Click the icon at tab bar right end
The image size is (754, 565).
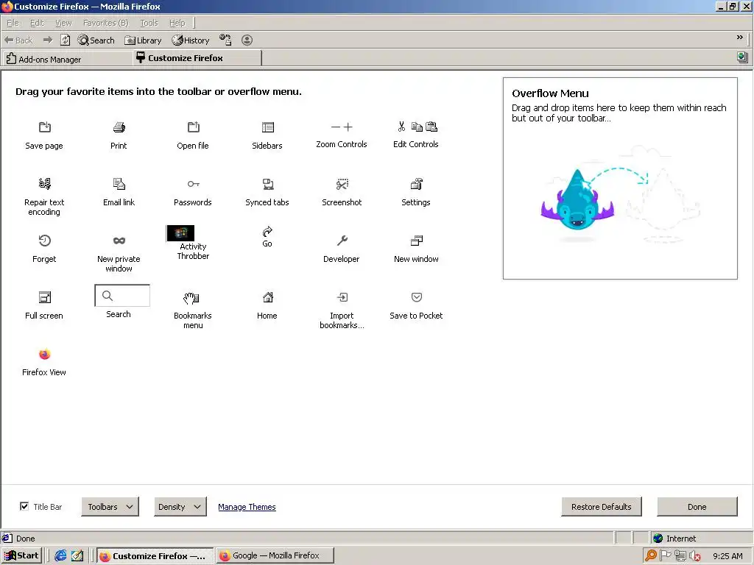742,57
